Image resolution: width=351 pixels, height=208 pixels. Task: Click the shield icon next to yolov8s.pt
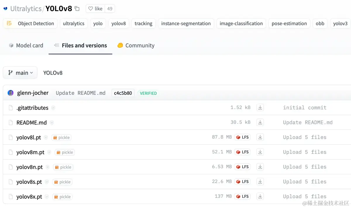tap(47, 182)
